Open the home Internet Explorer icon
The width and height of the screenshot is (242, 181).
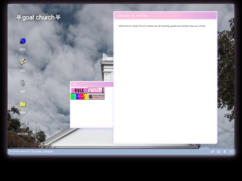pos(23,41)
